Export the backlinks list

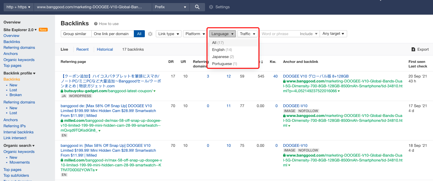[420, 49]
